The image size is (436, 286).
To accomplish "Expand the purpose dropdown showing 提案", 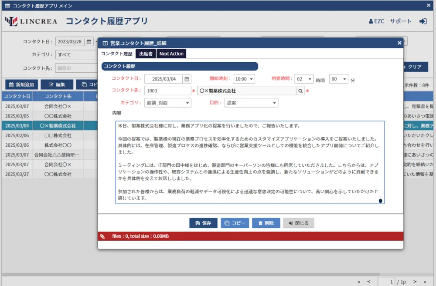I will 251,103.
